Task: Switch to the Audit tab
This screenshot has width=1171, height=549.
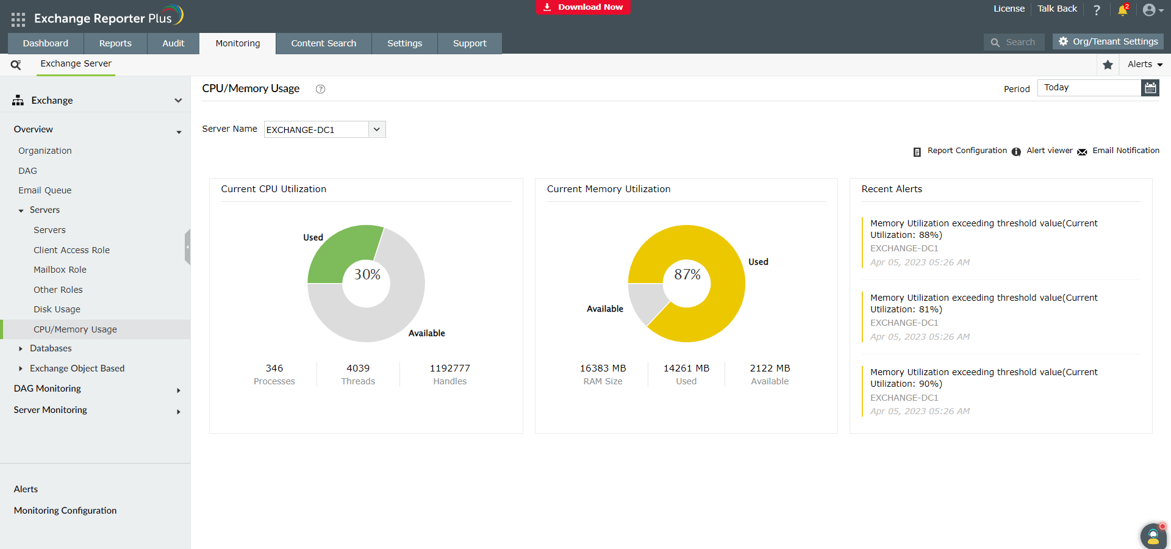Action: 173,43
